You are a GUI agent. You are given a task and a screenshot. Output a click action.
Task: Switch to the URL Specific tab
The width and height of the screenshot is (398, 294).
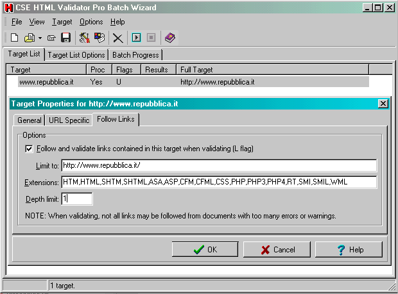point(69,120)
